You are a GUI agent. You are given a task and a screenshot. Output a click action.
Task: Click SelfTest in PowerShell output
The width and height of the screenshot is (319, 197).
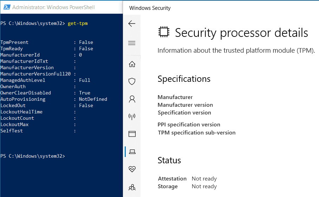point(12,131)
